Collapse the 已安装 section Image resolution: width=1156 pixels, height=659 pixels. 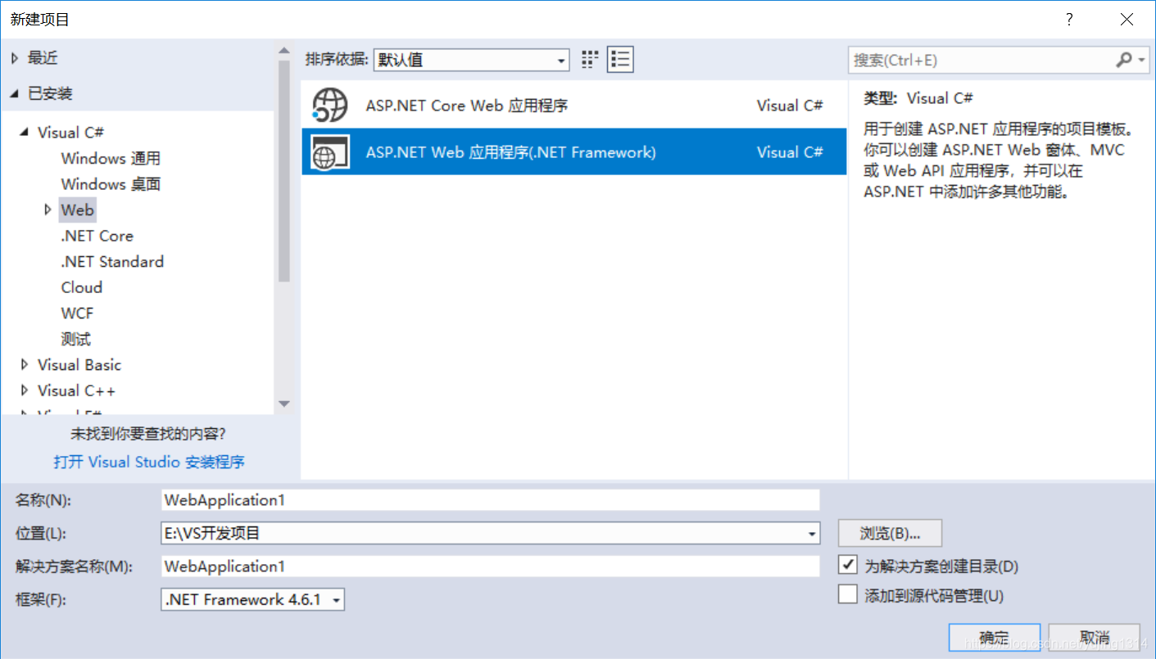click(x=15, y=94)
